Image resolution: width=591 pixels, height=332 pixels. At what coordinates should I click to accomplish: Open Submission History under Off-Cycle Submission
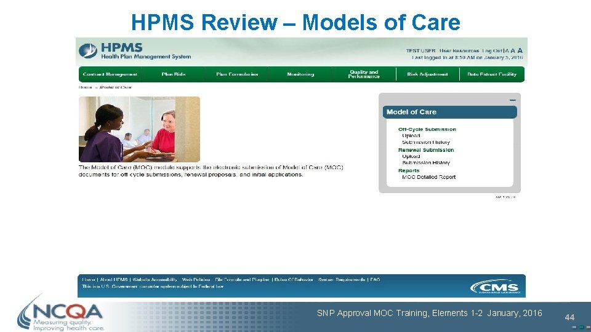(426, 142)
